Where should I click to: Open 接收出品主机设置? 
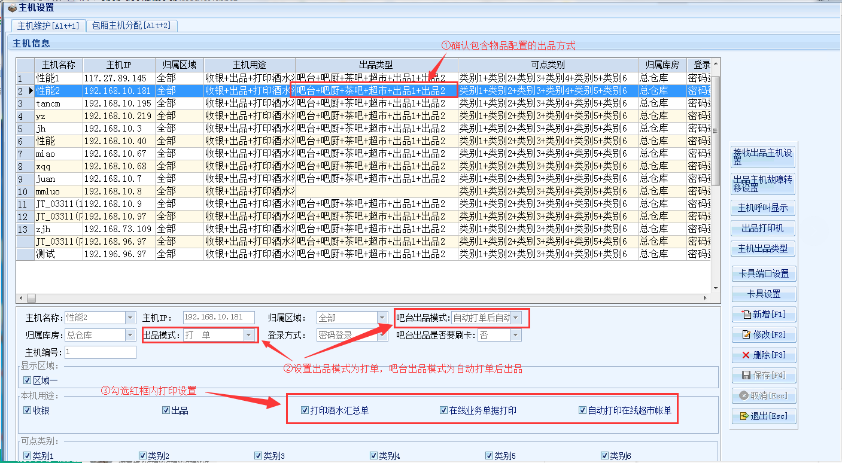763,157
